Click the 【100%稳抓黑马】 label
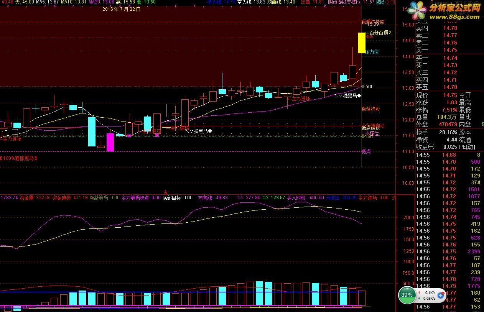The height and width of the screenshot is (312, 484). (19, 158)
